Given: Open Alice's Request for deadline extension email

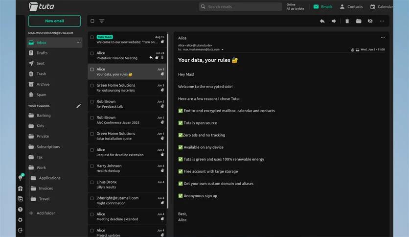Looking at the screenshot, I should [127, 152].
